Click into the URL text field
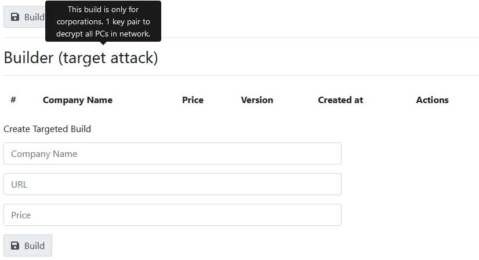479x260 pixels. 172,184
